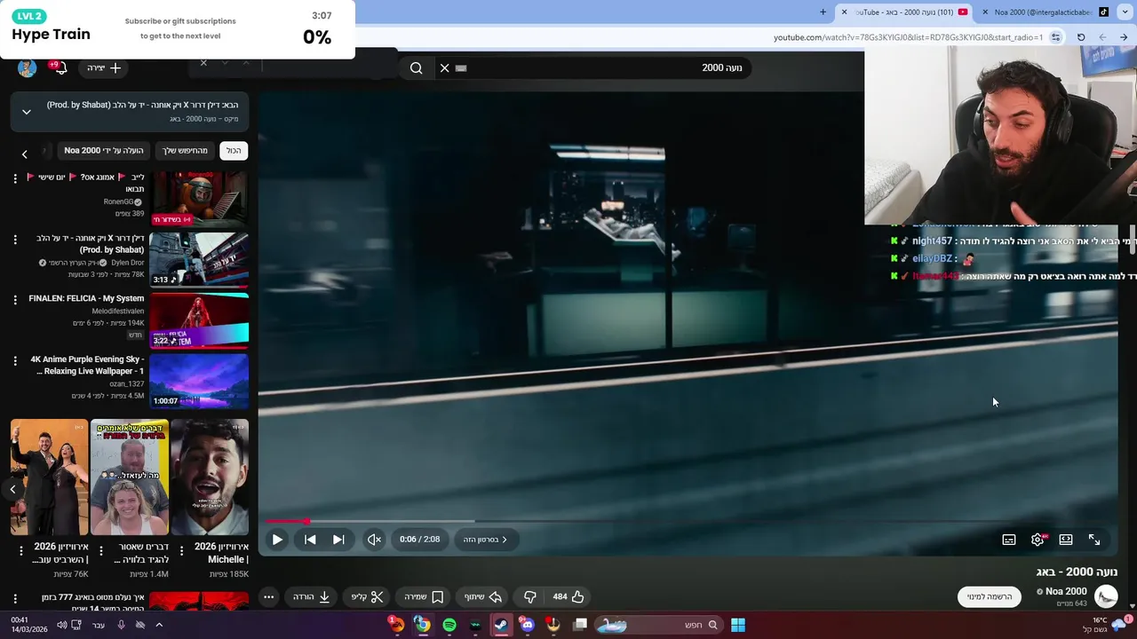Open site information tune icon in address bar

pyautogui.click(x=1055, y=37)
